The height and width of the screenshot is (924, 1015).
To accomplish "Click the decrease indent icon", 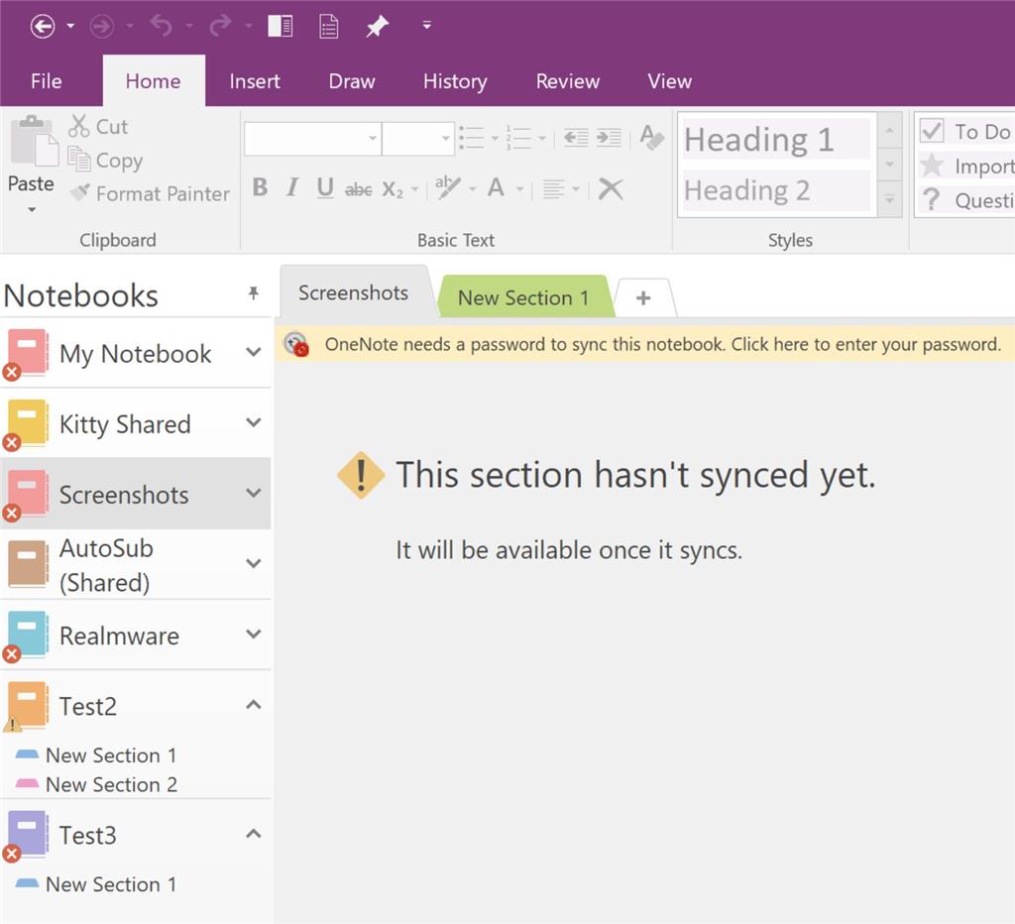I will pyautogui.click(x=576, y=138).
